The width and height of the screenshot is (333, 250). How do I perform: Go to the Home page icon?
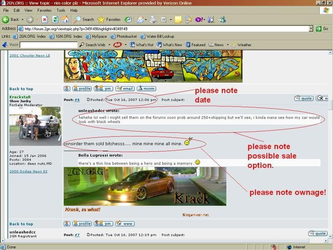(65, 20)
